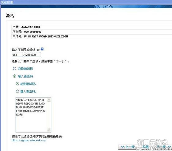Open the register.autodesk.com link
Image resolution: width=172 pixels, height=151 pixels.
[x=29, y=140]
